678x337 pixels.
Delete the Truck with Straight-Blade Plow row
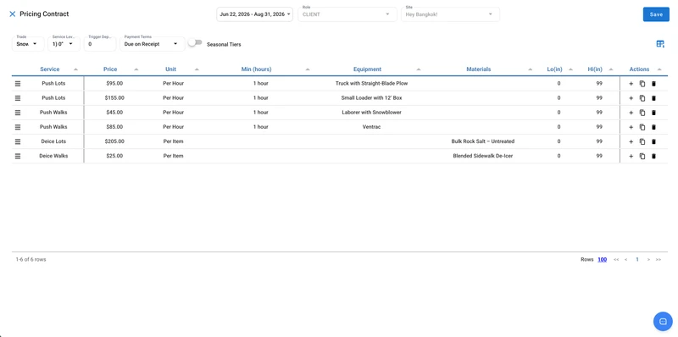point(653,84)
